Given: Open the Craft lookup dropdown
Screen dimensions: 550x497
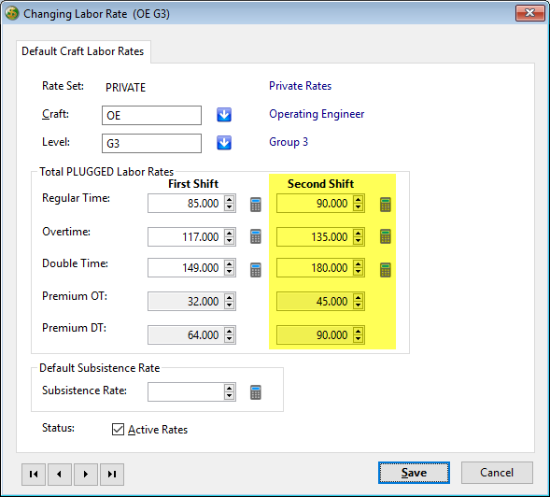Looking at the screenshot, I should [x=224, y=115].
